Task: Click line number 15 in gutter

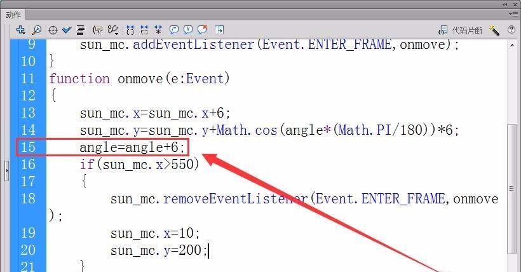Action: point(28,147)
